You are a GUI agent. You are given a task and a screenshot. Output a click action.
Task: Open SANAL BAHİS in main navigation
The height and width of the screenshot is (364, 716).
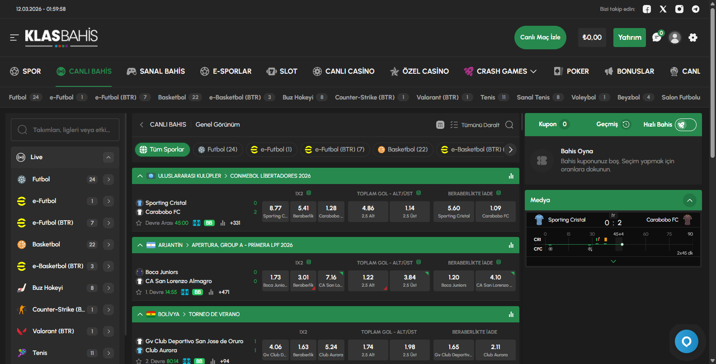[x=156, y=71]
